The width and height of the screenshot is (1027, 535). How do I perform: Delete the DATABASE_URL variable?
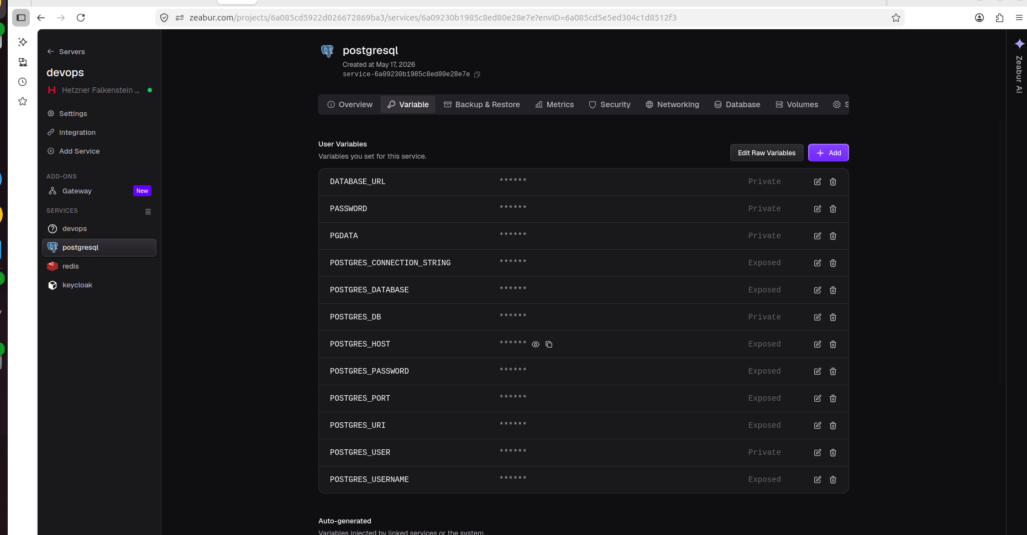833,182
